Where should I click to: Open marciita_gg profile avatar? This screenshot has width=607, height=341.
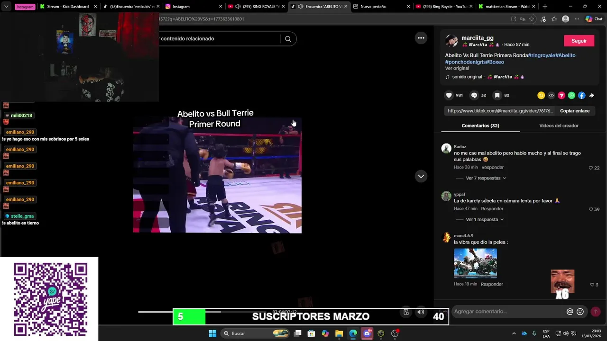coord(451,41)
